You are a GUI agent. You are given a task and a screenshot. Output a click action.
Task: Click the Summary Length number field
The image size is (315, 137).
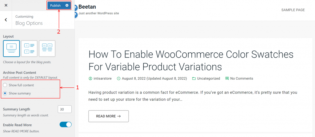tap(65, 109)
